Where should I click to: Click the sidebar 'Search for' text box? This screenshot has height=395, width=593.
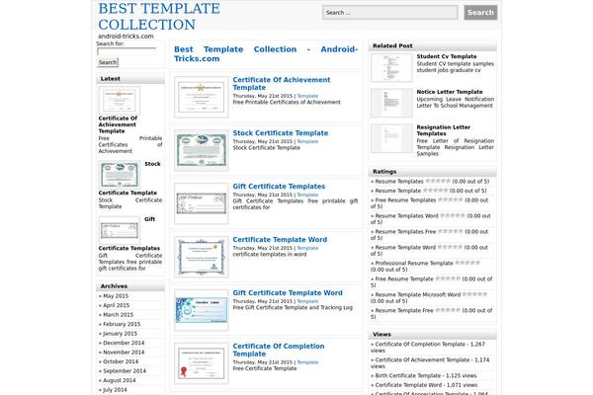coord(127,51)
